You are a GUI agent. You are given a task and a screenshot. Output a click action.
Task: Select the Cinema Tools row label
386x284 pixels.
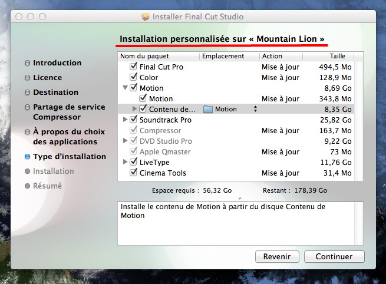coord(163,173)
